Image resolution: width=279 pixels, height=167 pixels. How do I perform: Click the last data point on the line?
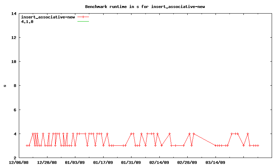click(258, 145)
